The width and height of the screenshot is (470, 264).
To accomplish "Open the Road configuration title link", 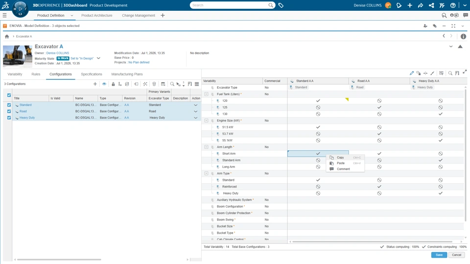I will [23, 111].
